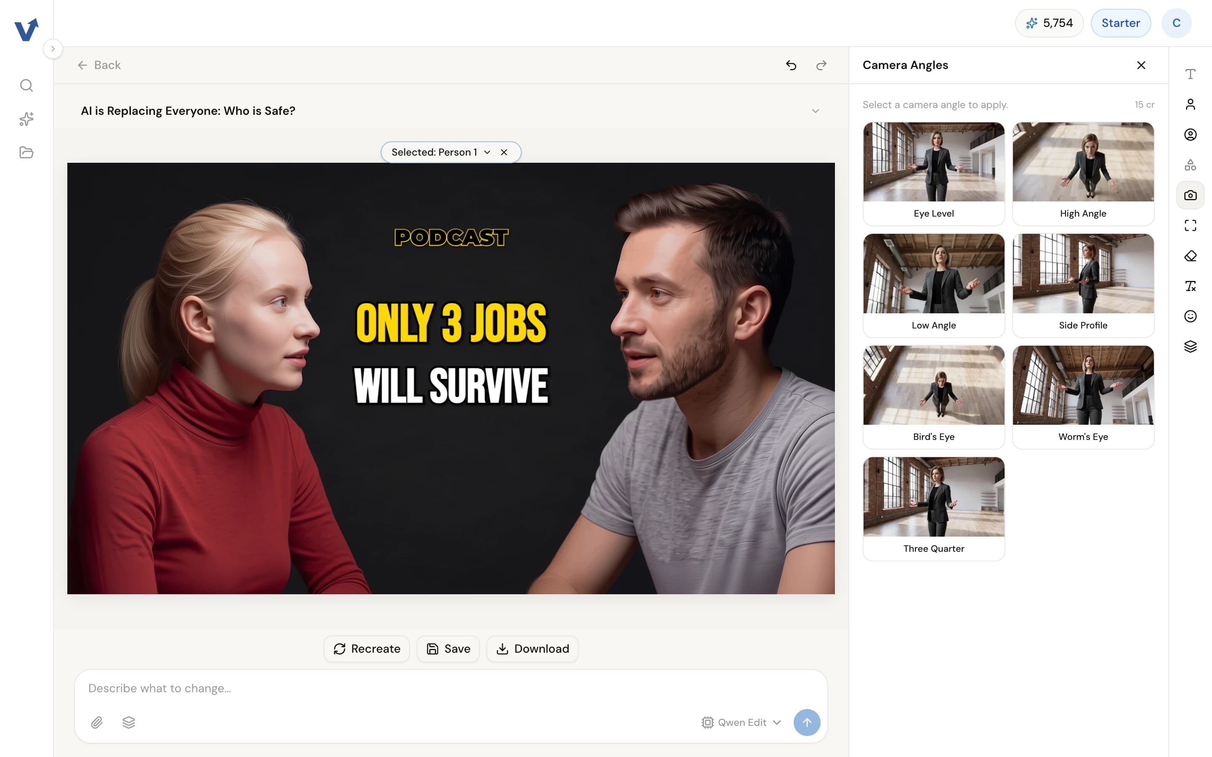The image size is (1212, 757).
Task: Open the remove text tool icon
Action: pos(1190,286)
